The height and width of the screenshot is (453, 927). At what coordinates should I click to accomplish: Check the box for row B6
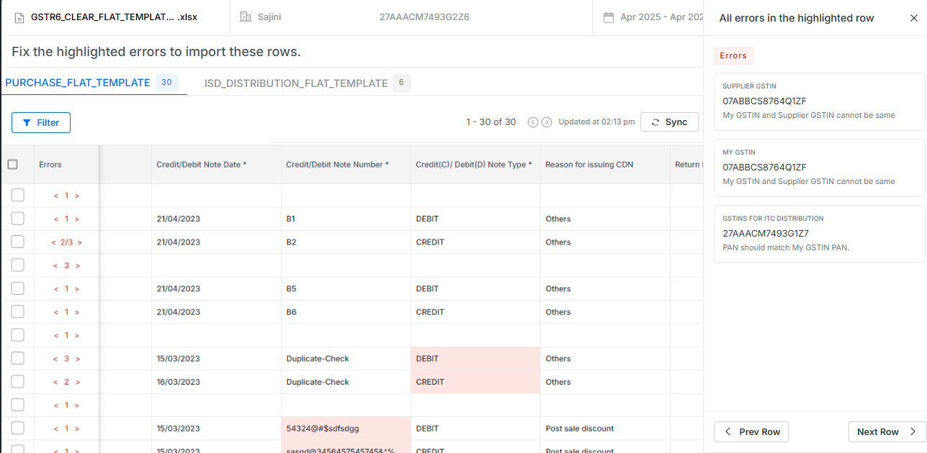point(17,311)
